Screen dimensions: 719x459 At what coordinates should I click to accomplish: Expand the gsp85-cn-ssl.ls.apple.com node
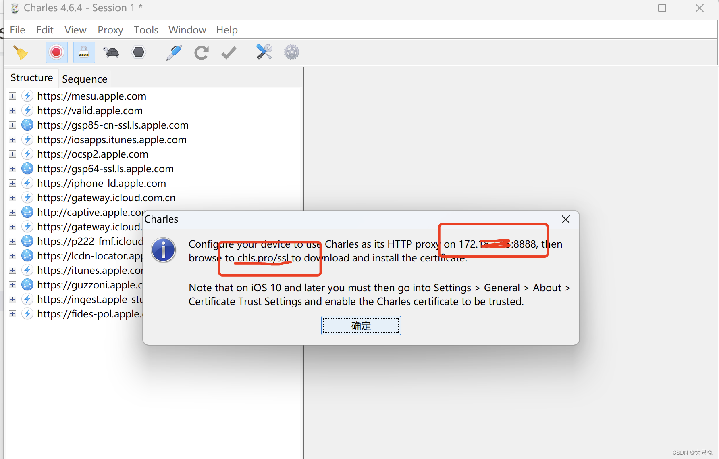[x=12, y=125]
